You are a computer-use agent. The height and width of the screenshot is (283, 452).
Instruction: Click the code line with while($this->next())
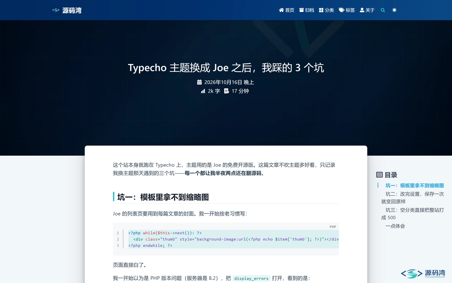(x=165, y=233)
